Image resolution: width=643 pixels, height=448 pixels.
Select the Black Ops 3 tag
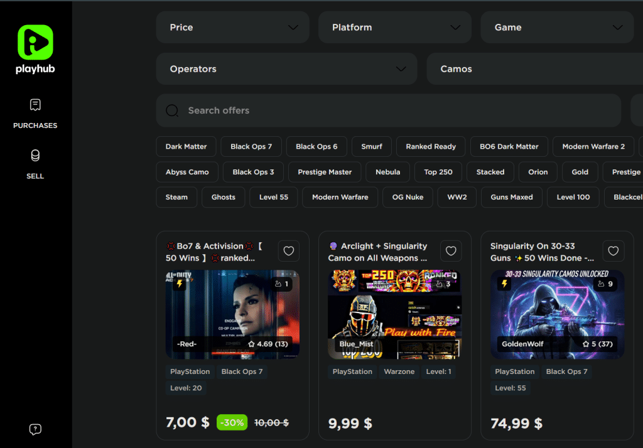(x=253, y=172)
